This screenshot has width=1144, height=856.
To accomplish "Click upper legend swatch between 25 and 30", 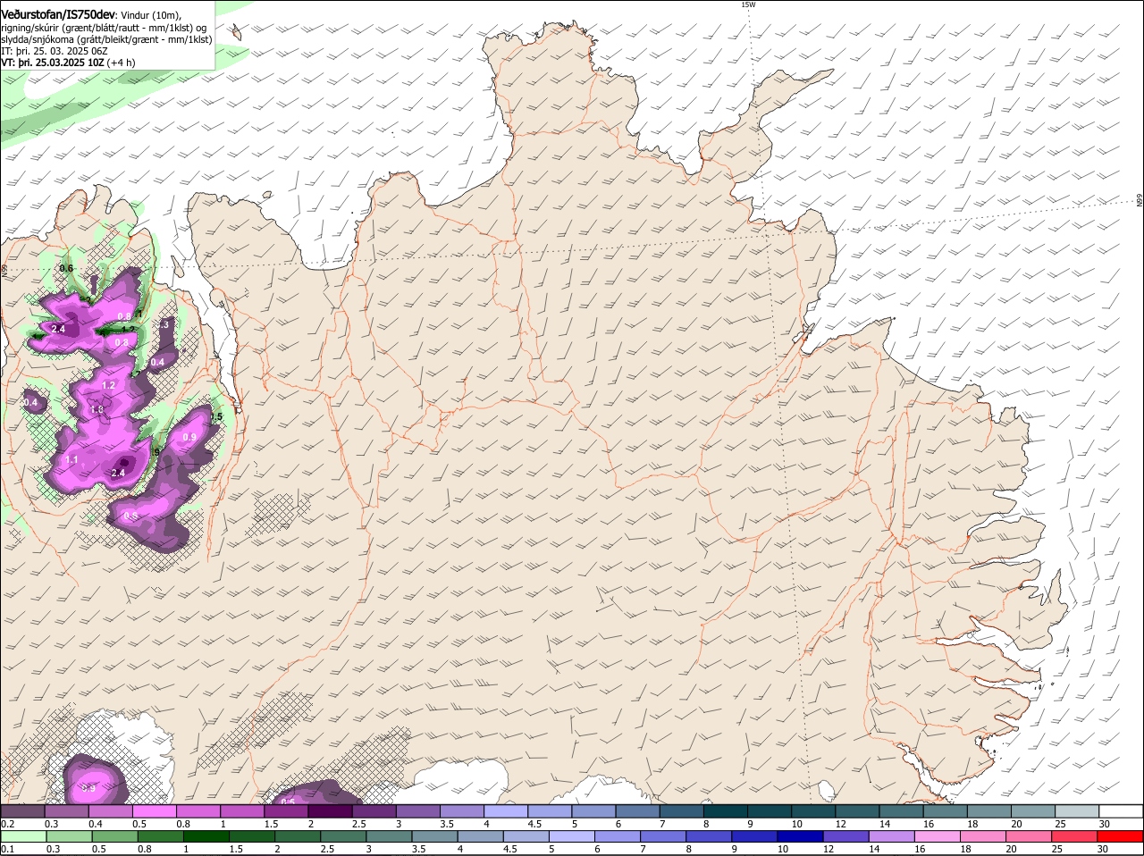I will (x=1077, y=811).
